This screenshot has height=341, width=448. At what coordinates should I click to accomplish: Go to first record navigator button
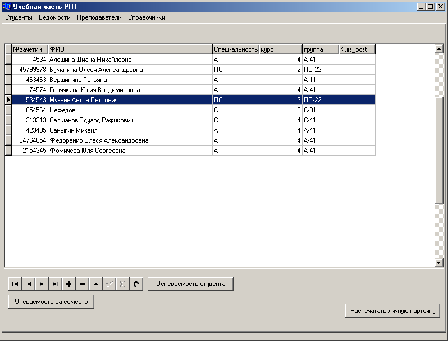pyautogui.click(x=15, y=284)
